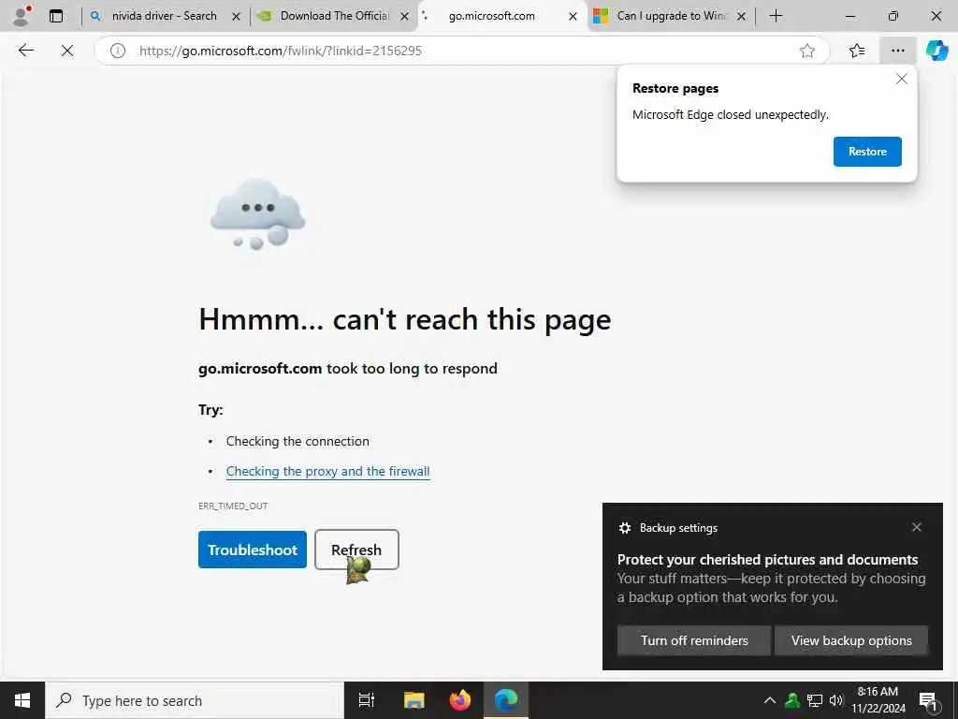Open File Explorer from taskbar
Screen dimensions: 958x719
pyautogui.click(x=414, y=700)
